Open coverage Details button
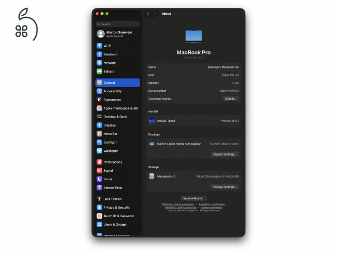Viewport: 337px width, 253px height. point(231,99)
